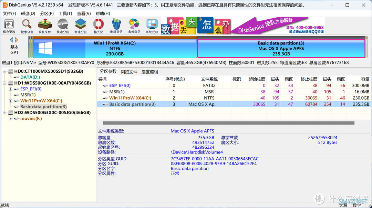Click the Save Changes (保存更改) toolbar icon
Viewport: 372px width, 208px height.
(9, 26)
